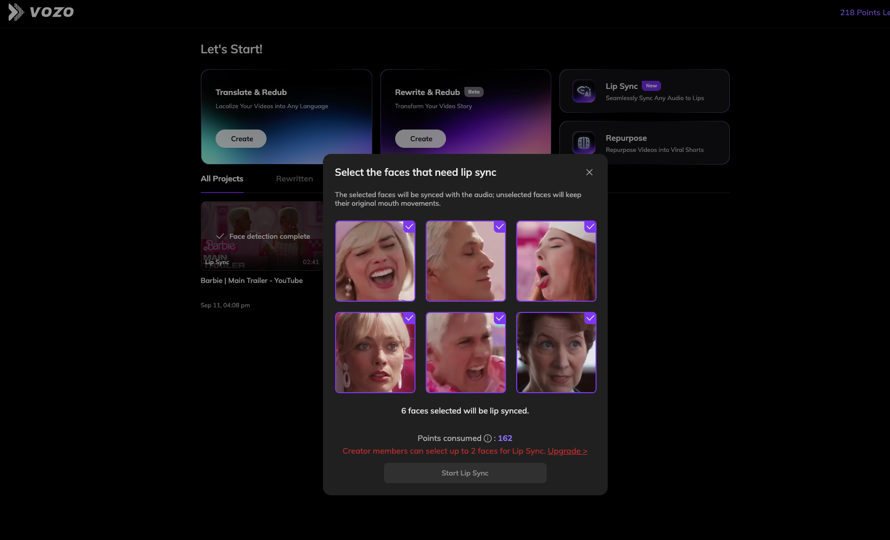
Task: Click the info icon beside Points consumed
Action: click(x=488, y=438)
